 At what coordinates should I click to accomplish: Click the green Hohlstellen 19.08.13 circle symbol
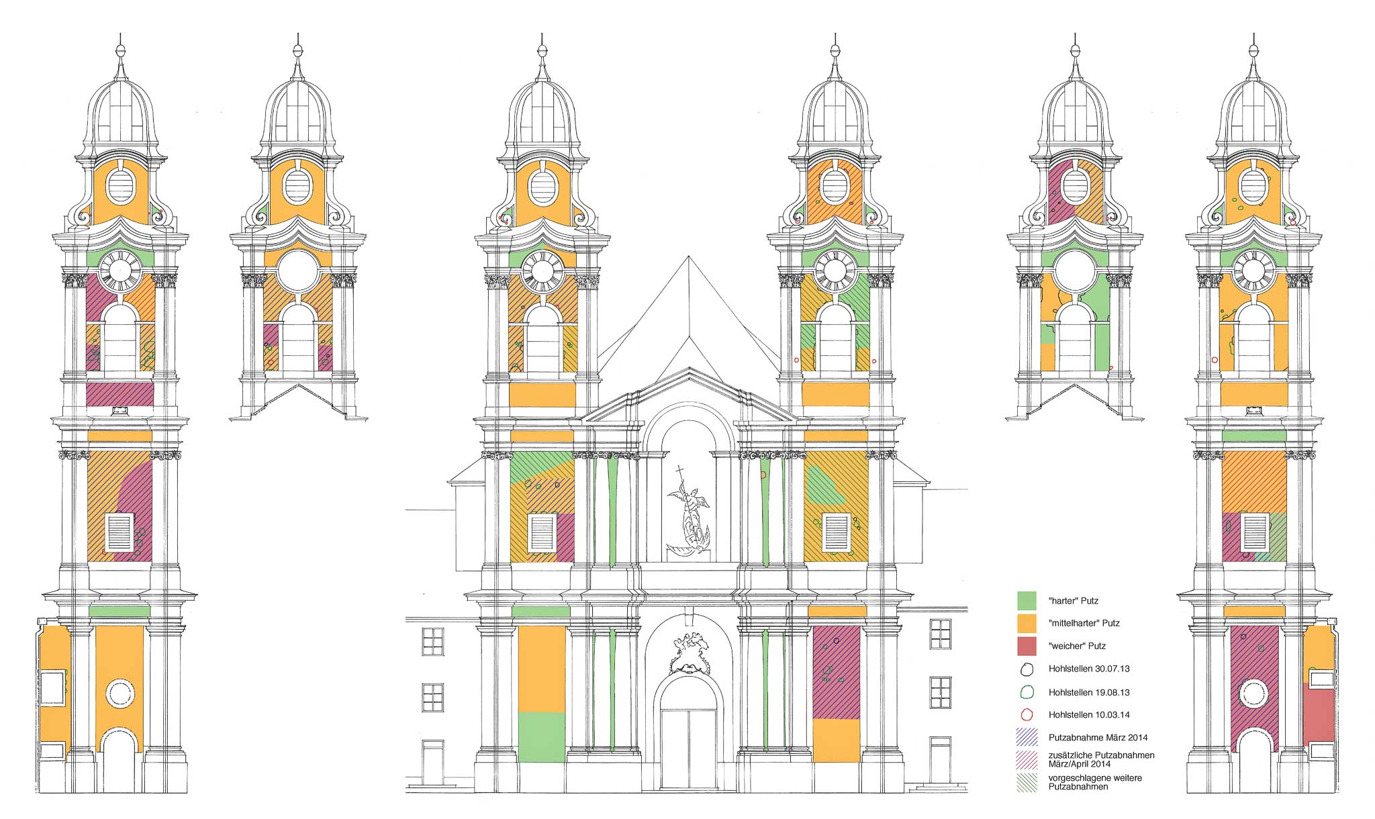(x=1027, y=692)
